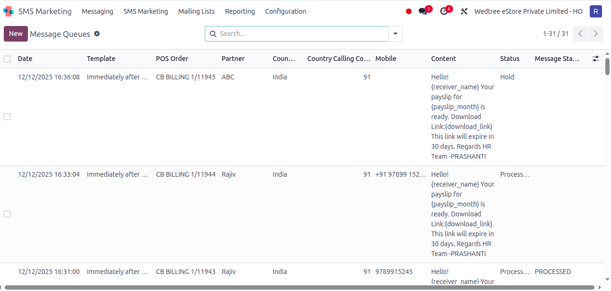Check the row checkbox for POS Order 1/11945
The width and height of the screenshot is (611, 291).
click(x=7, y=116)
